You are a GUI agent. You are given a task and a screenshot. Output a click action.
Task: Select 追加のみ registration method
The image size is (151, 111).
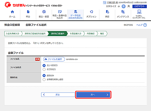(x=44, y=76)
